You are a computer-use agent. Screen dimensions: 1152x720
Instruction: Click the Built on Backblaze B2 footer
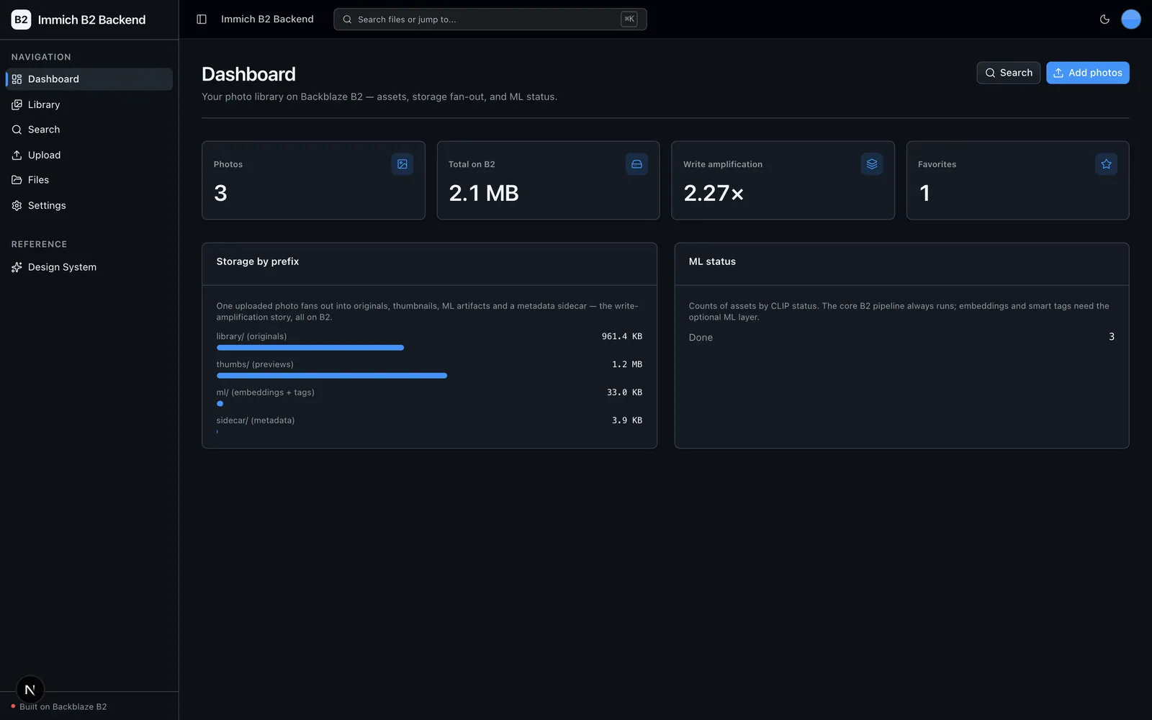click(63, 707)
